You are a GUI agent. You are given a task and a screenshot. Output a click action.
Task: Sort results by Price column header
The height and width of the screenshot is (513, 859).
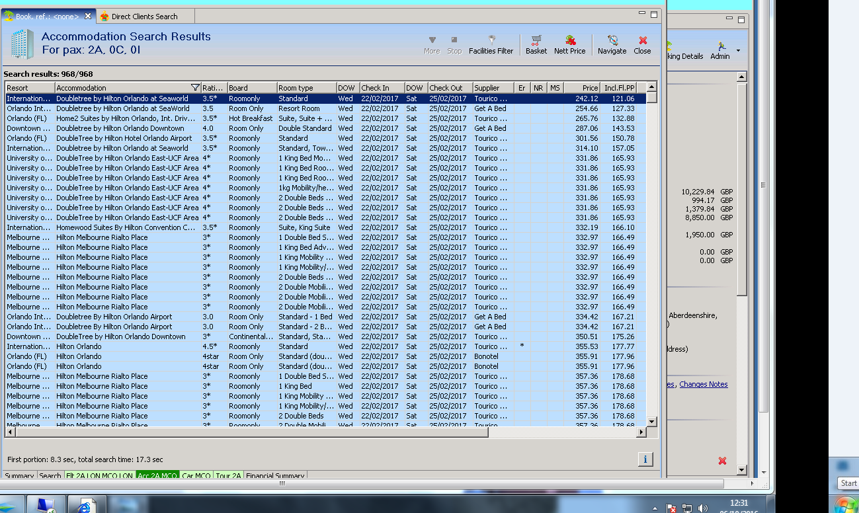583,88
